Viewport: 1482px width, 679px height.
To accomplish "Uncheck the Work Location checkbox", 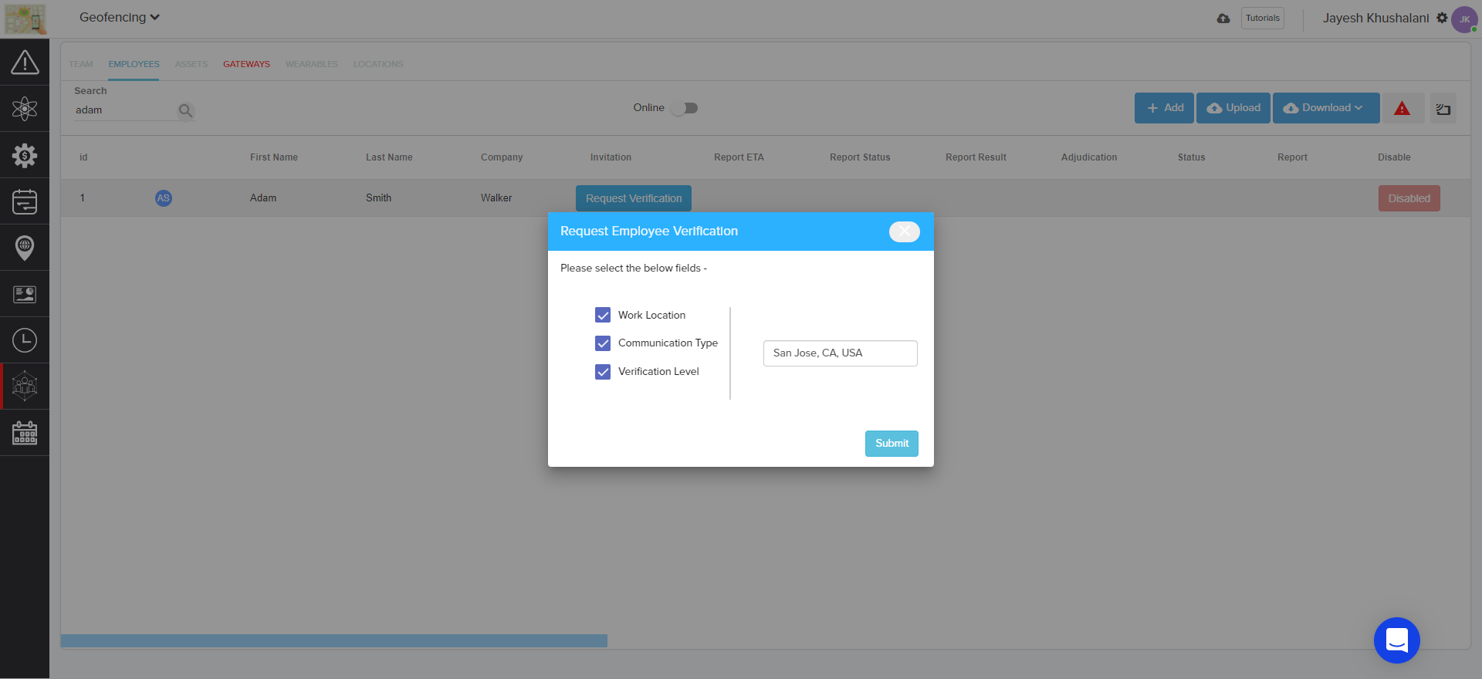I will pos(603,315).
